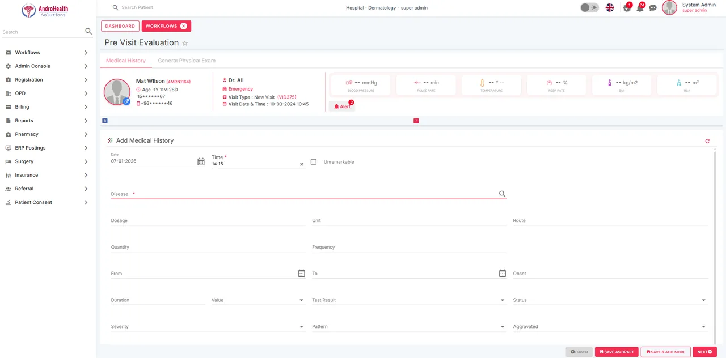Click the Insurance icon in the sidebar

point(9,175)
